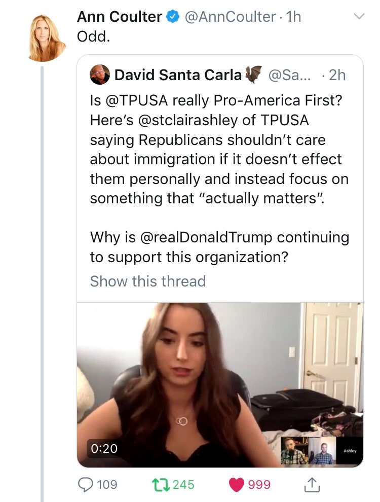Tap the share upload arrow icon

312,484
